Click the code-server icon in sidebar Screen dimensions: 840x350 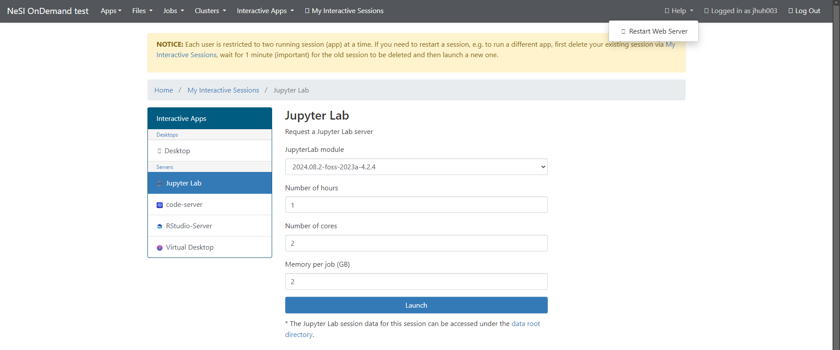pos(160,205)
